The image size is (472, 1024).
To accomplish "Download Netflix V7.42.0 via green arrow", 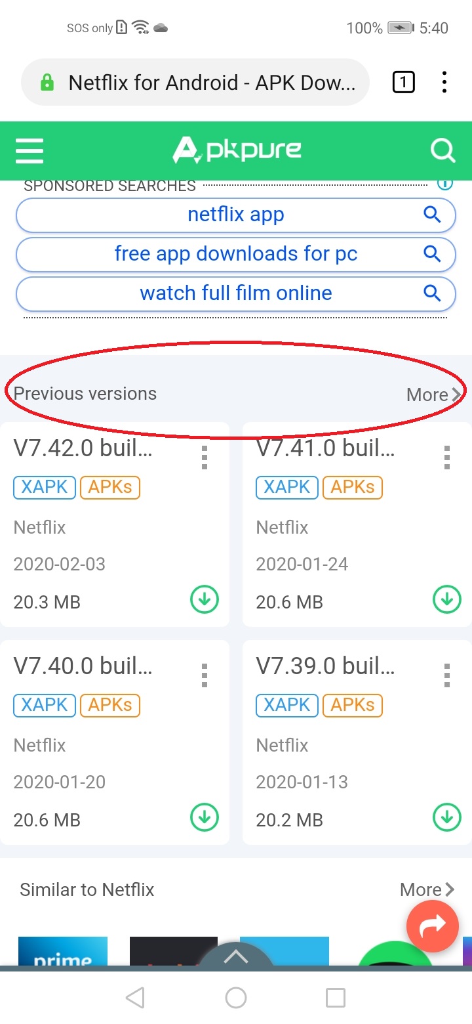I will (205, 599).
